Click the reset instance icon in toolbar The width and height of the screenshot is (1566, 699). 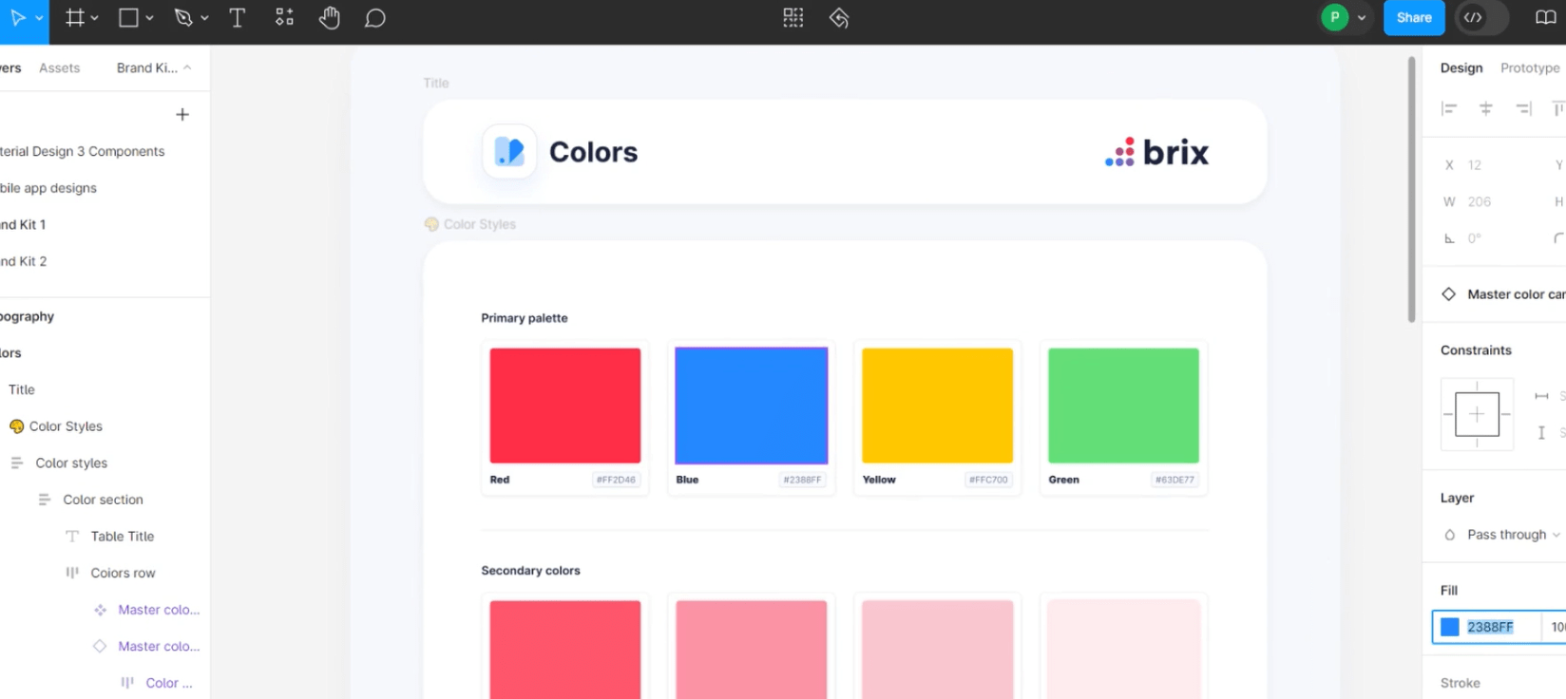839,18
